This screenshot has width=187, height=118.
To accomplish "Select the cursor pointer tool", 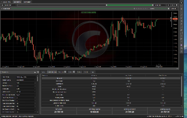I will [x=181, y=3].
